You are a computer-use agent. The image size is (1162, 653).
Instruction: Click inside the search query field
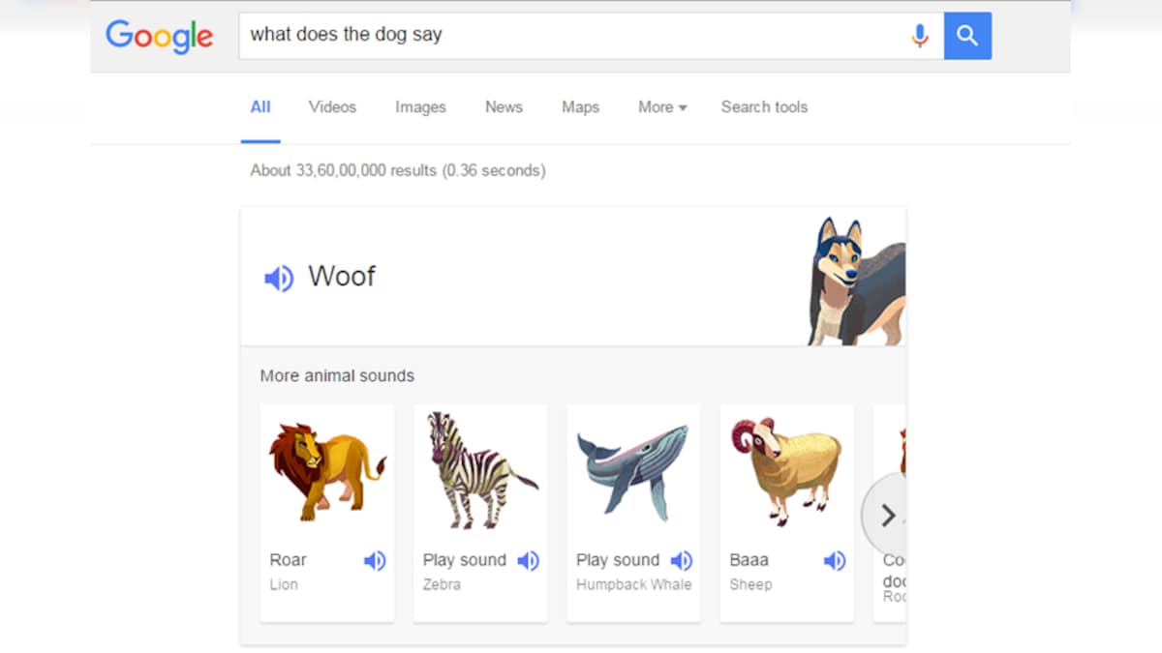point(484,35)
